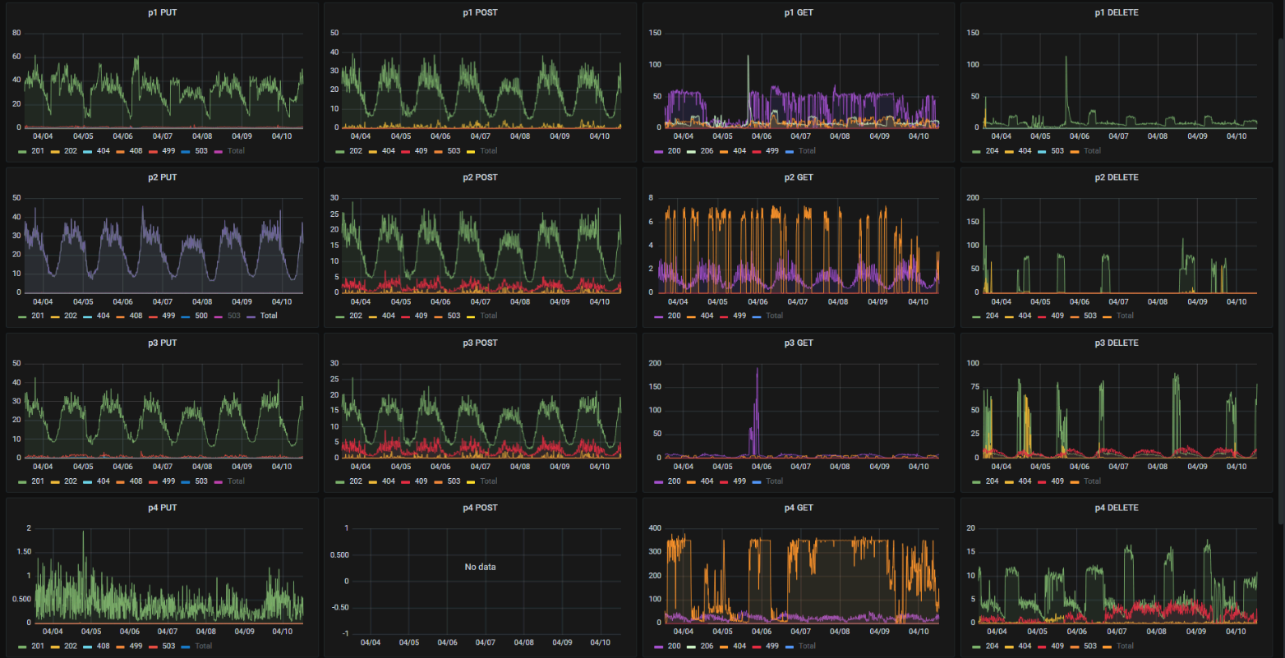Toggle the 404 series in p2 GET legend

707,315
